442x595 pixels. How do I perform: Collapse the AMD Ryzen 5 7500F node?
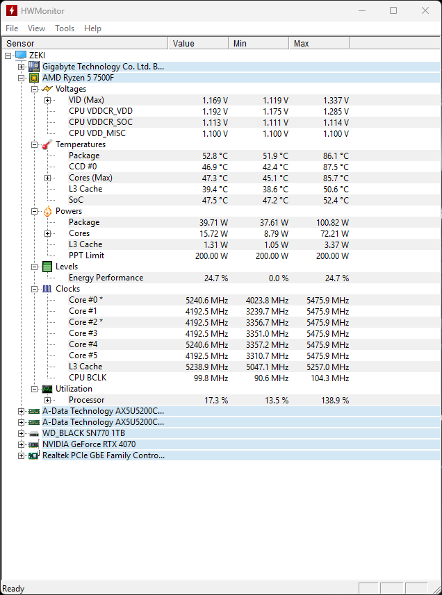pos(22,78)
